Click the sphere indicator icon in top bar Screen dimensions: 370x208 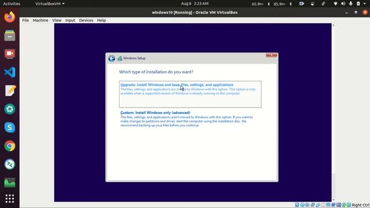coord(312,3)
